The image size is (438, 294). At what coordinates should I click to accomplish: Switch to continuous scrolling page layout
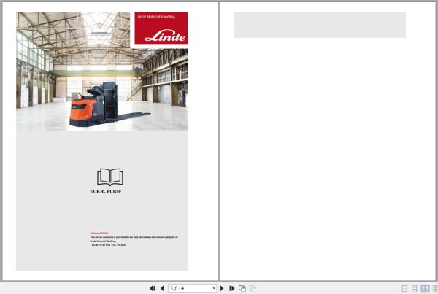[414, 288]
